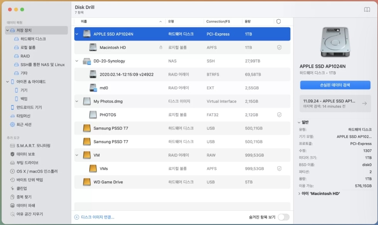Collapse DD-20-Synology row chevron

(x=77, y=61)
